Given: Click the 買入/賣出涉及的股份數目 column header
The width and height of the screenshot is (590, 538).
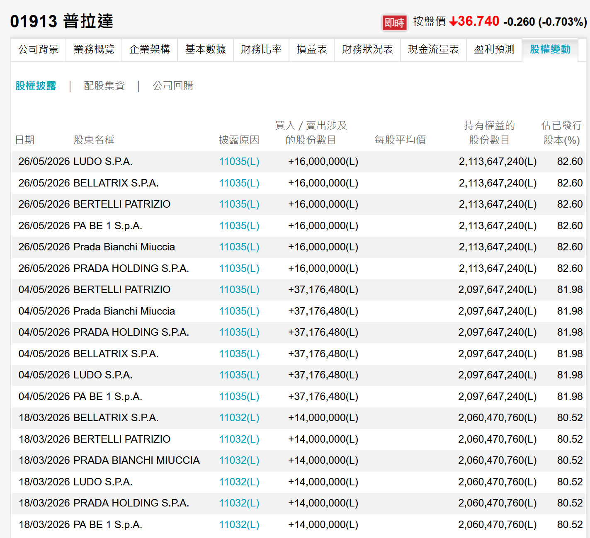Looking at the screenshot, I should 311,133.
